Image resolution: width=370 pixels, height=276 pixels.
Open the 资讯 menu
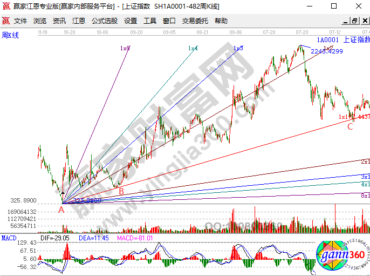59,21
